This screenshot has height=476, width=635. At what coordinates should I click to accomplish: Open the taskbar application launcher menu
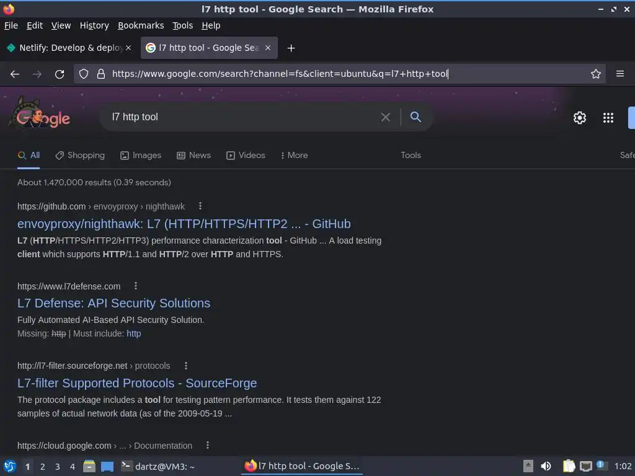pos(10,466)
